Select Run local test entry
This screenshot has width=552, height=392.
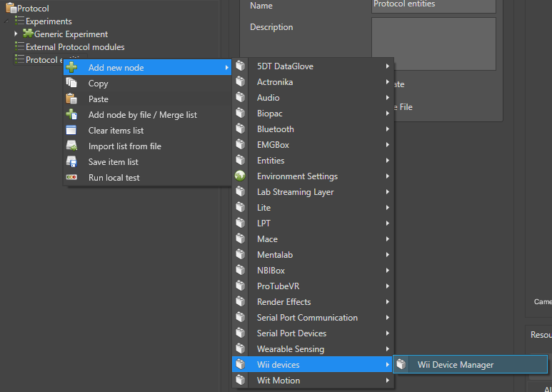pyautogui.click(x=147, y=177)
